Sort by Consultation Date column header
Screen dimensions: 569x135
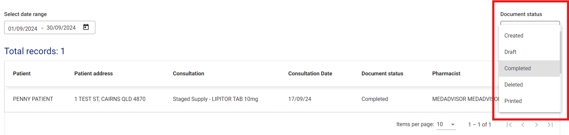click(310, 73)
